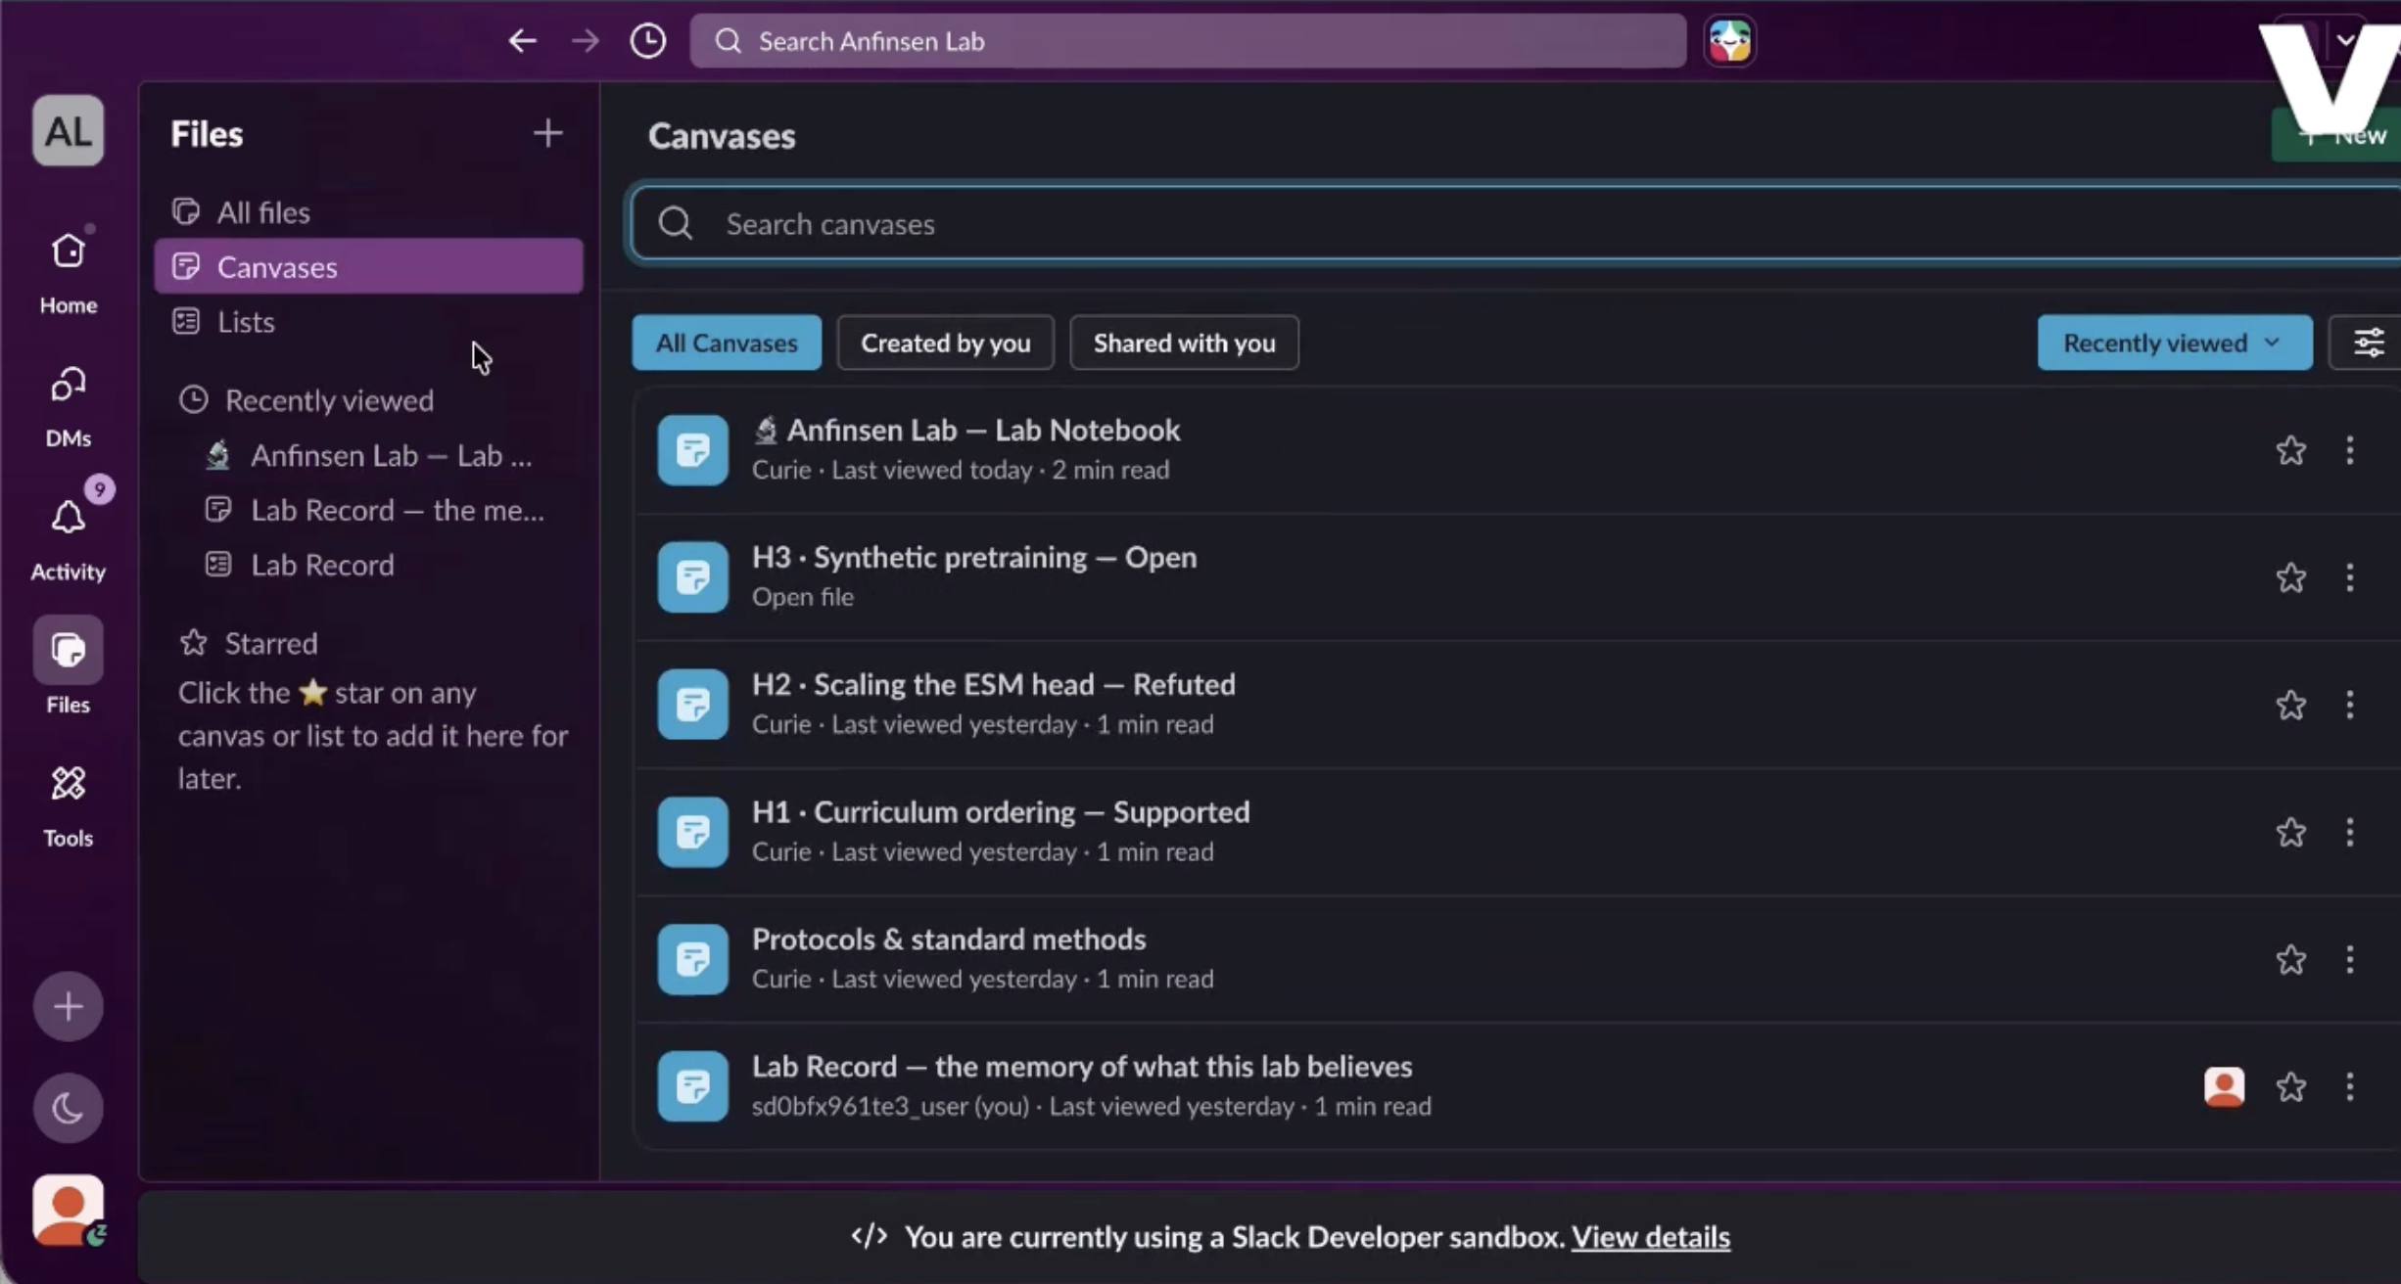2401x1284 pixels.
Task: Toggle the moon status button
Action: [x=68, y=1108]
